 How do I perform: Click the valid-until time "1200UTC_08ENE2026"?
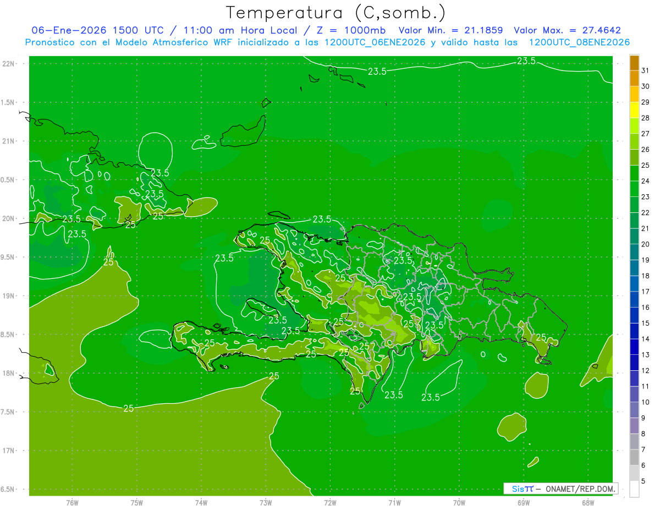click(x=579, y=42)
